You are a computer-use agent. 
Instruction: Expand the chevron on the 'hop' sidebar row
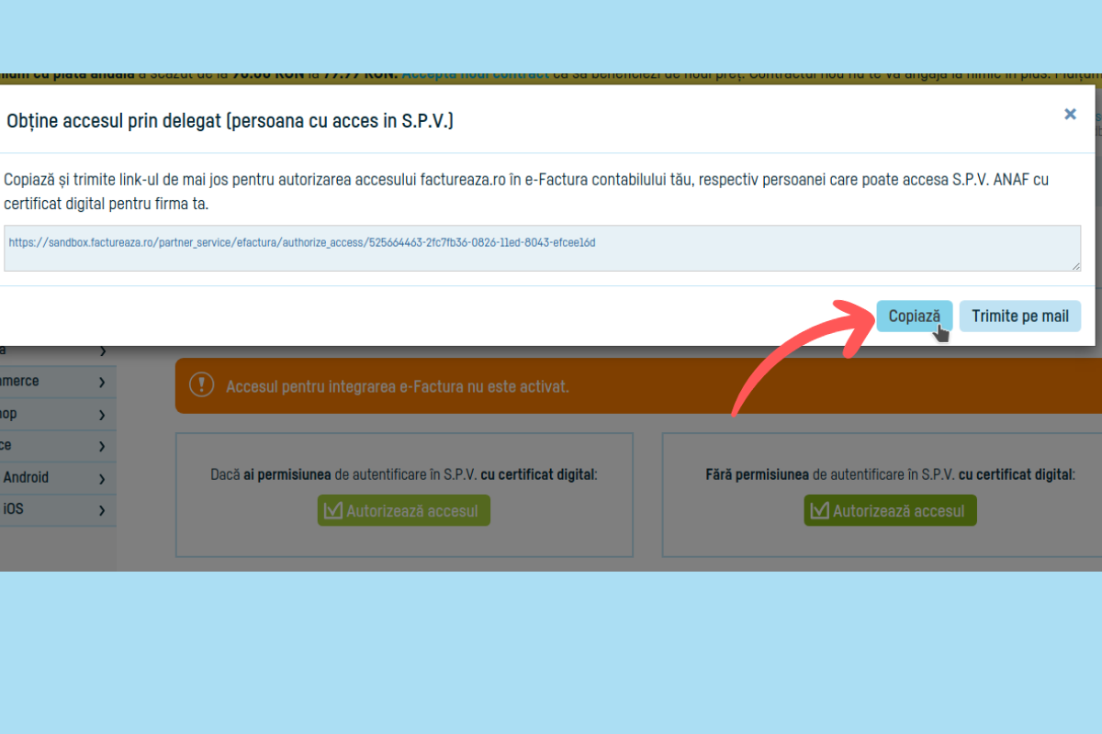(x=102, y=415)
